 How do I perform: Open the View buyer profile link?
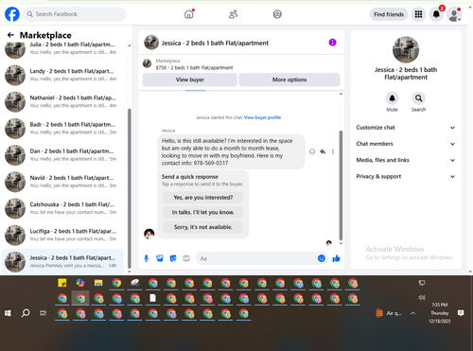262,117
